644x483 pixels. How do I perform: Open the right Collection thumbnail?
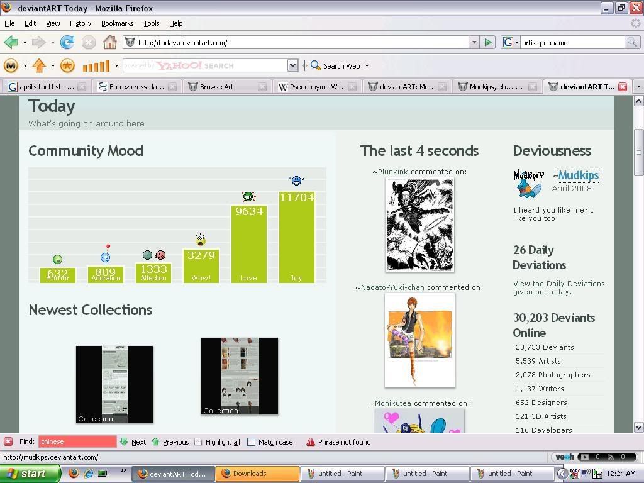pos(240,376)
